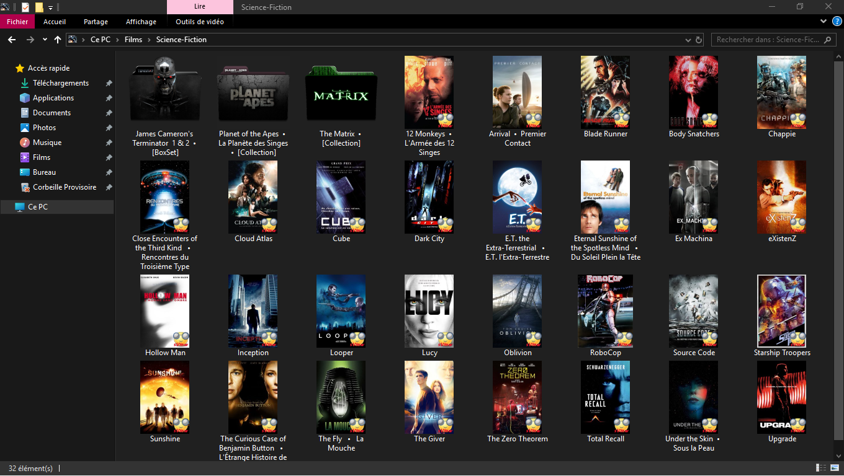The height and width of the screenshot is (476, 844).
Task: Switch to details view in status bar
Action: coord(820,468)
